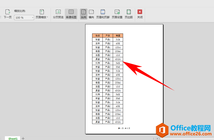
Task: Select 纵向 portrait orientation
Action: coord(83,14)
